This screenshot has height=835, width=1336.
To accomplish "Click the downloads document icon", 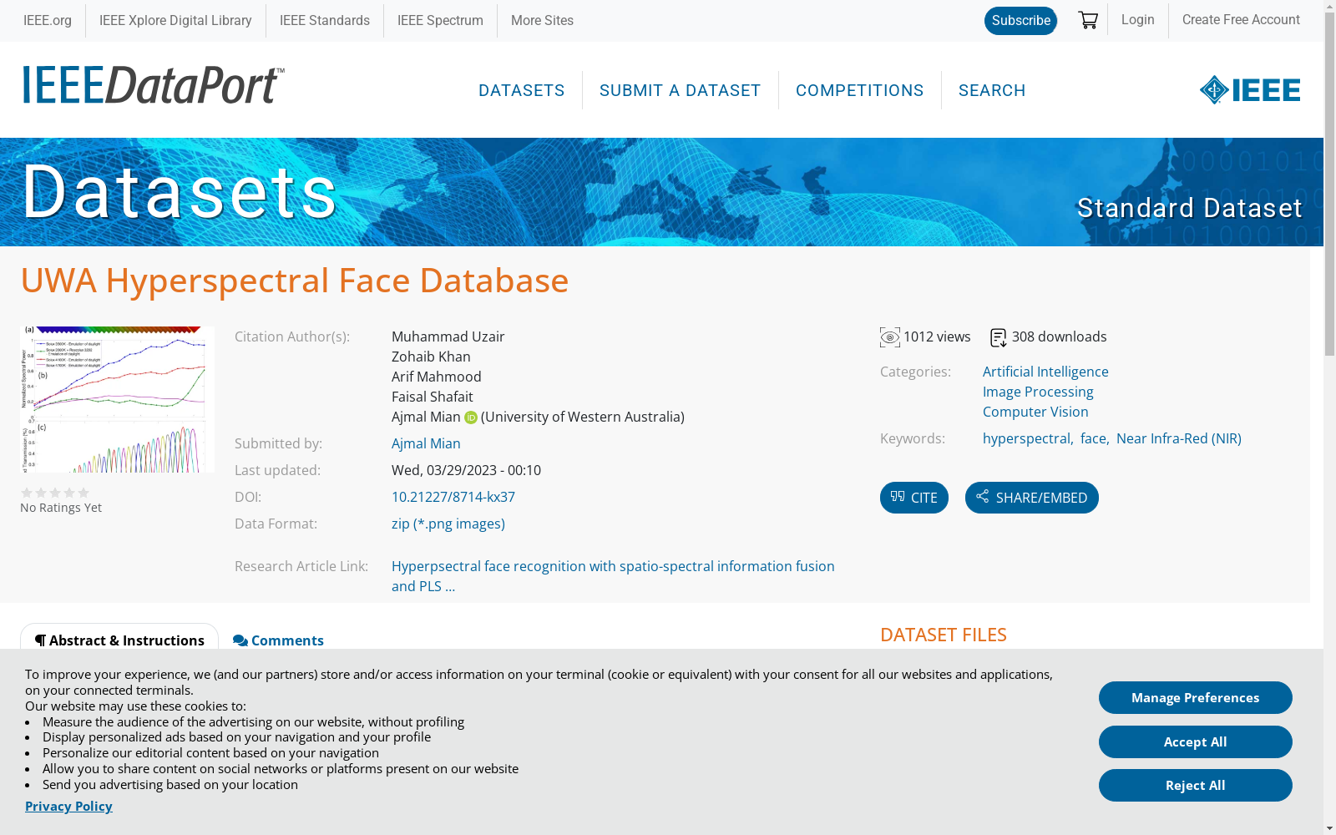I will [x=998, y=337].
